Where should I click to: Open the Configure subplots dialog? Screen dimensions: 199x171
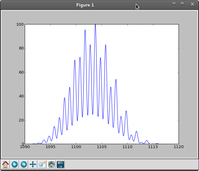point(51,164)
